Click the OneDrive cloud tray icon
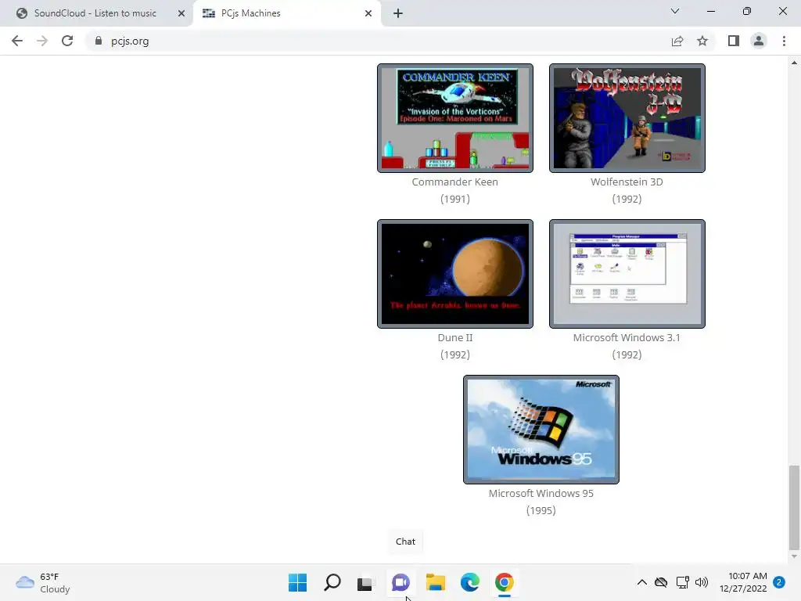Viewport: 801px width, 601px height. (661, 582)
